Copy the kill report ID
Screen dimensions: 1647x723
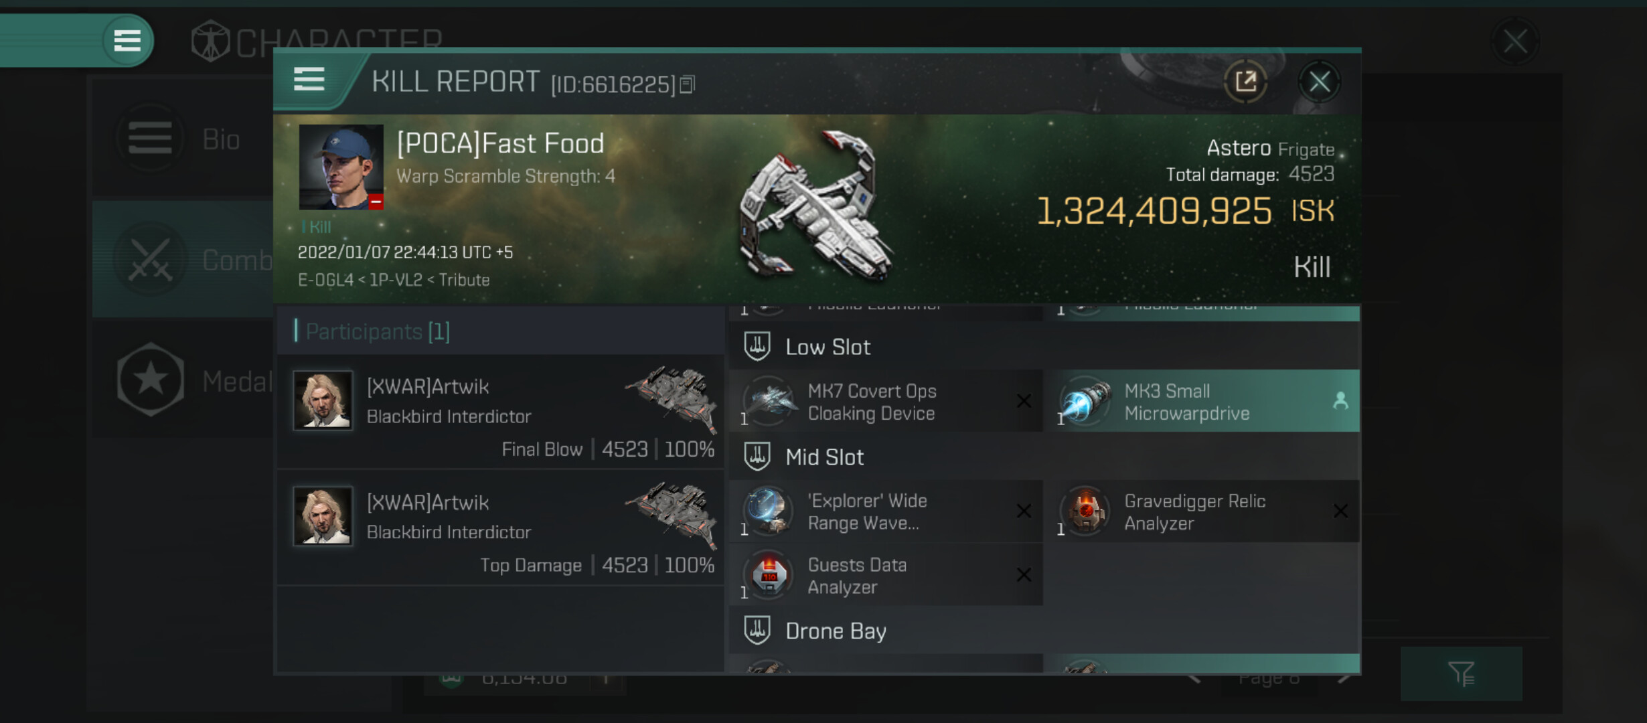tap(688, 85)
